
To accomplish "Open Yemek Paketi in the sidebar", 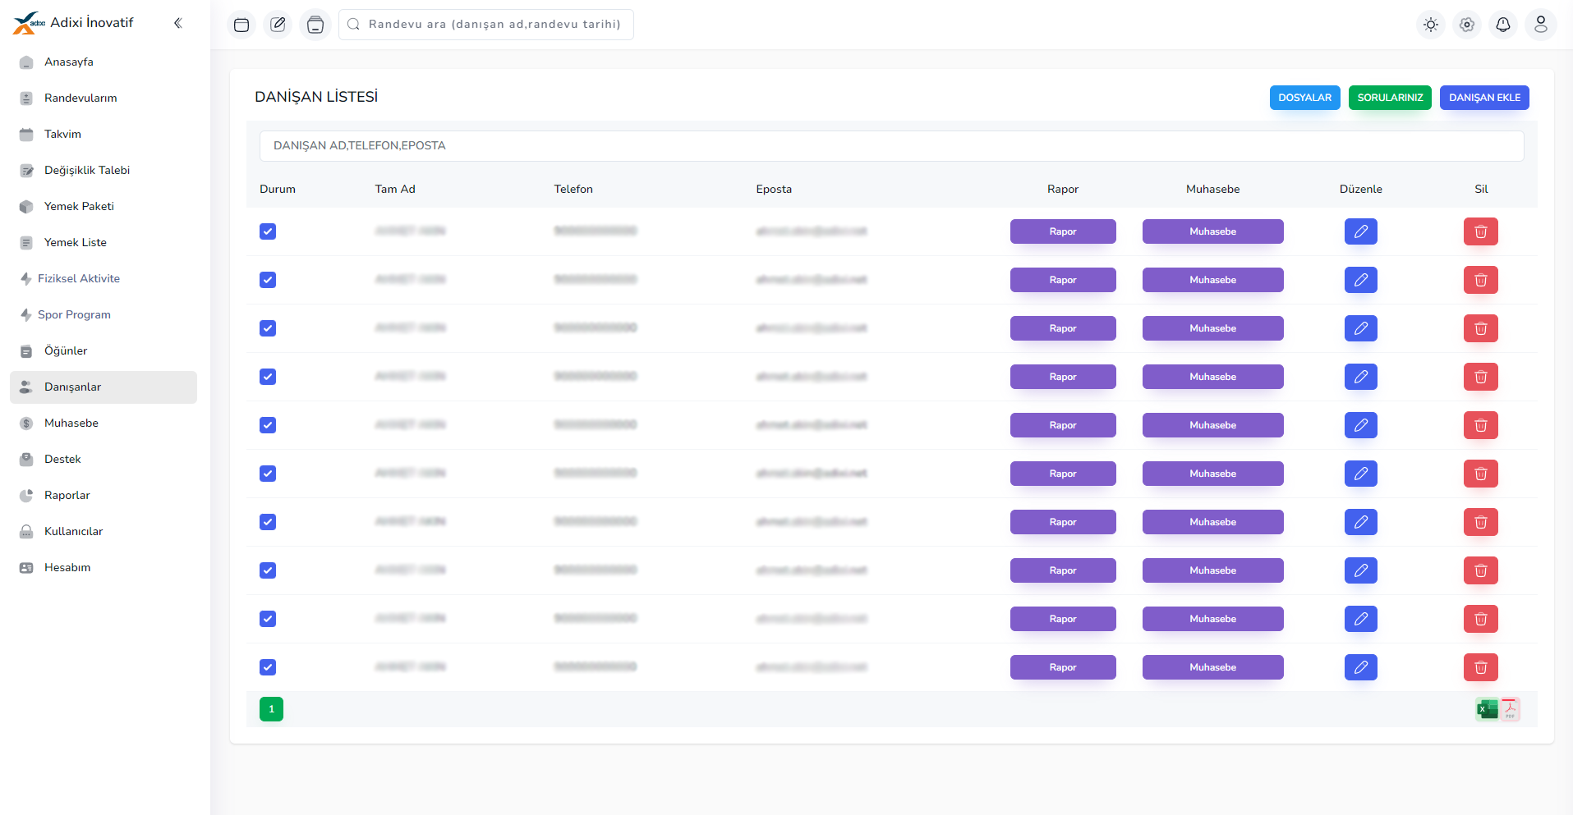I will coord(103,207).
